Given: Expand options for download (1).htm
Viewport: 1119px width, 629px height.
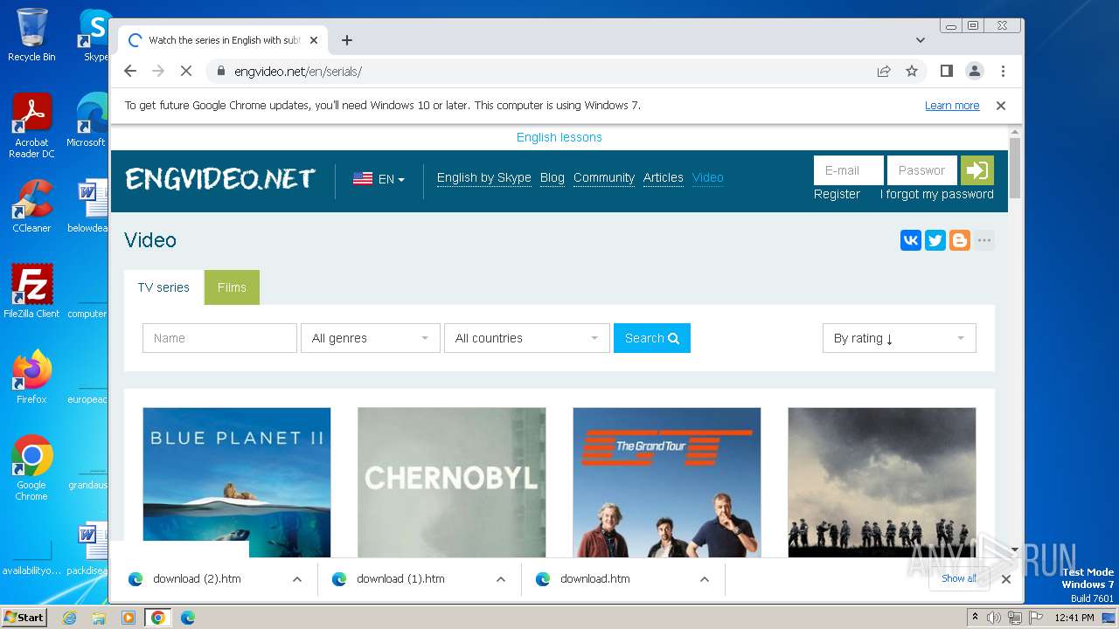Looking at the screenshot, I should pos(501,579).
